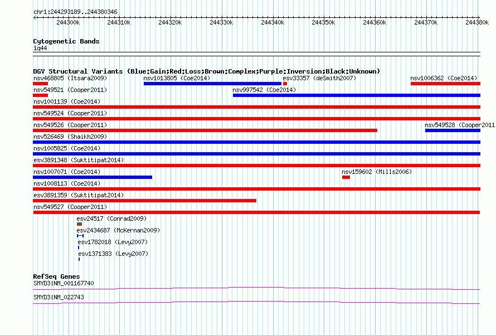Click the nsv997542 (Coe2014) label
Viewport: 496px width, 335px height.
(x=264, y=90)
